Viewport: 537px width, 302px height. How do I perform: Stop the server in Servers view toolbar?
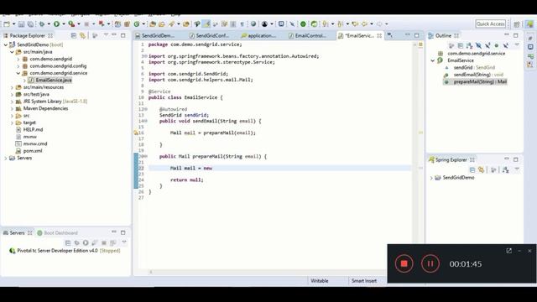tap(104, 242)
